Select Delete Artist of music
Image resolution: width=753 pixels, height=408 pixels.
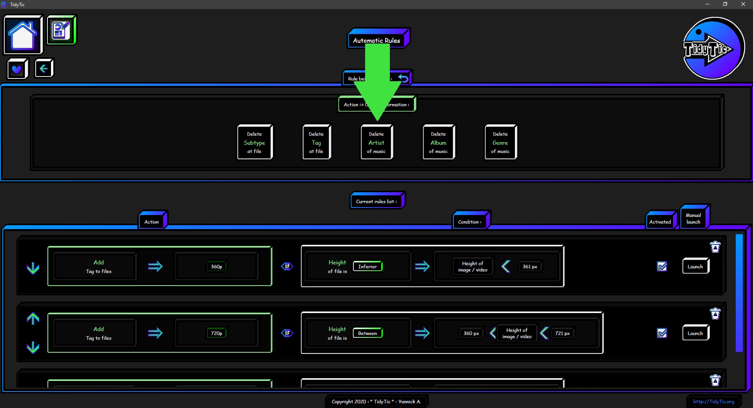click(x=376, y=142)
